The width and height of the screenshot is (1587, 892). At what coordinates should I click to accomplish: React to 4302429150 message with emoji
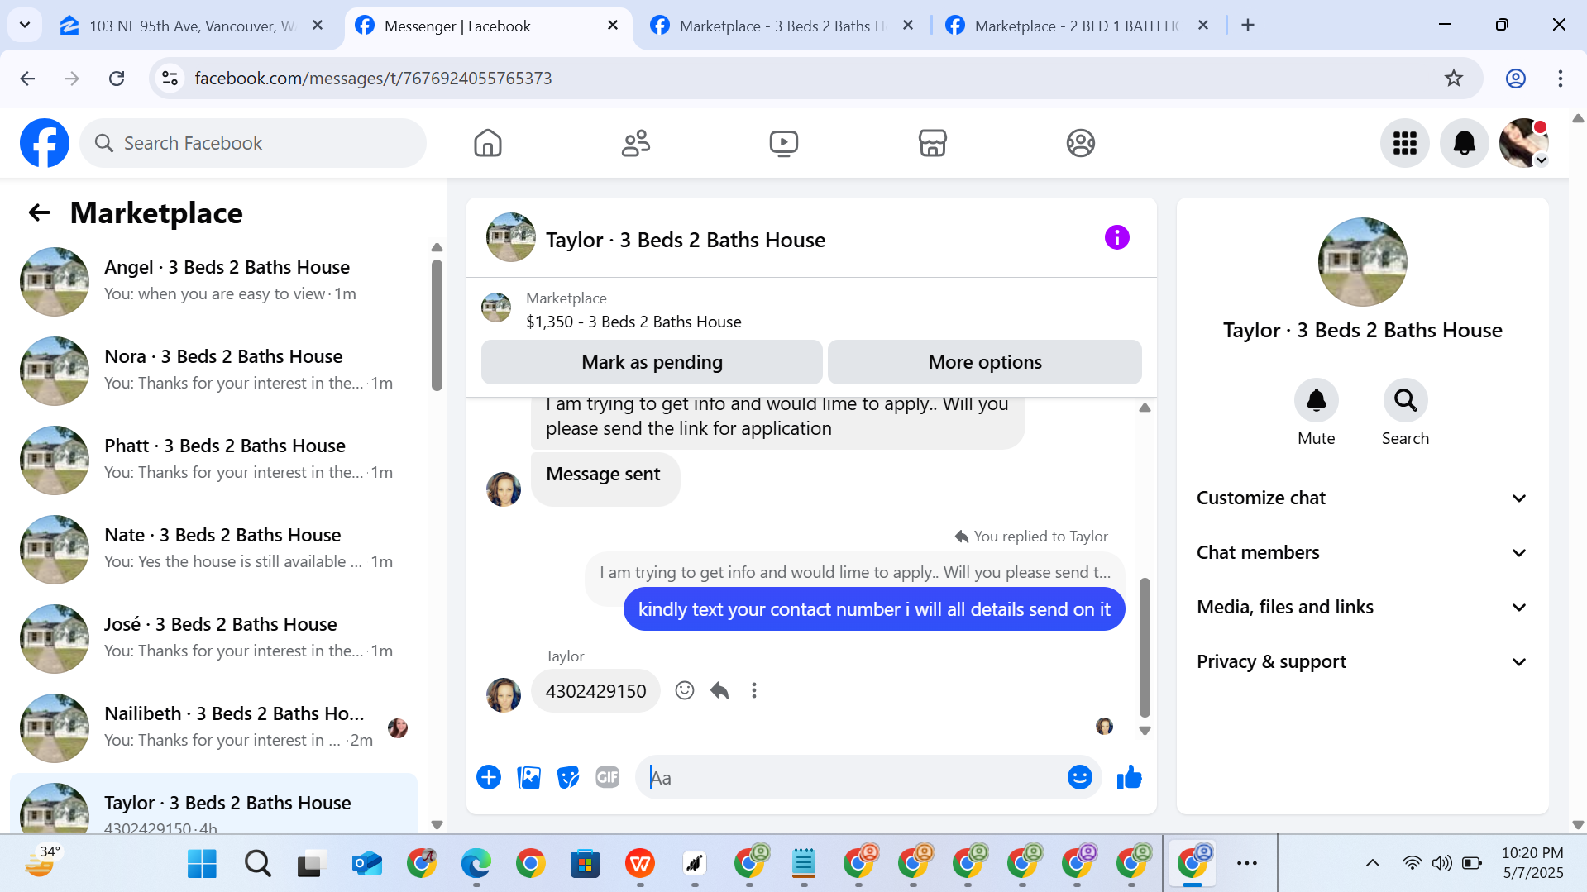[684, 690]
